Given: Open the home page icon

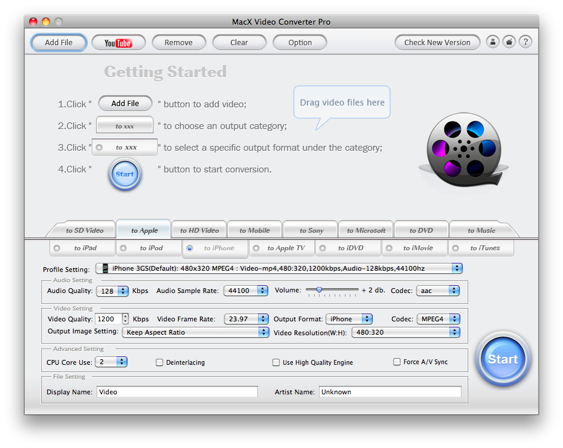Looking at the screenshot, I should (x=509, y=42).
